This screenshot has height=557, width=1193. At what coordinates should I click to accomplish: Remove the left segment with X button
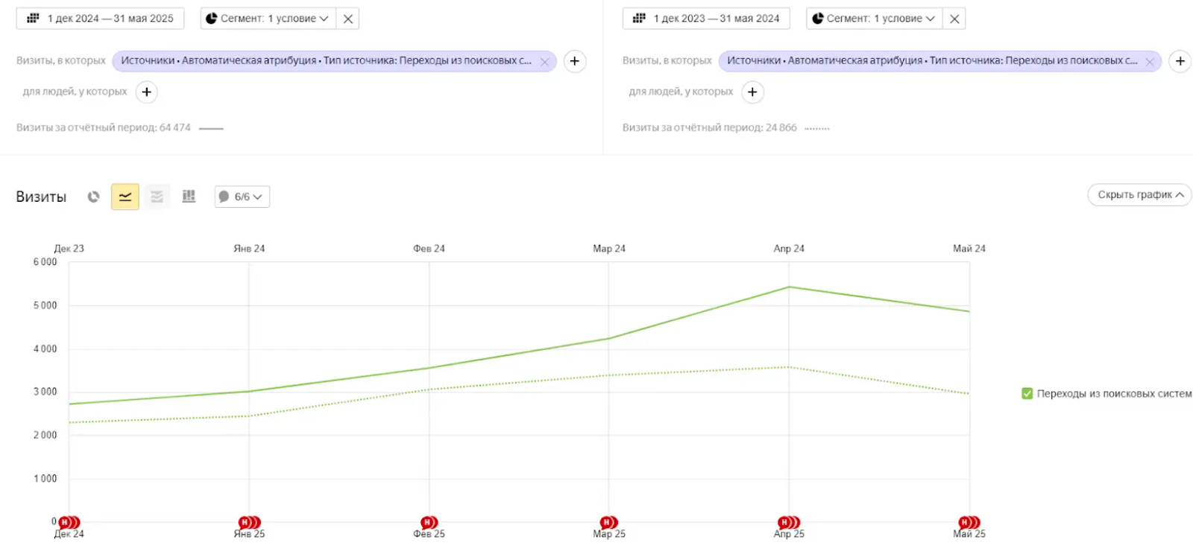(347, 19)
